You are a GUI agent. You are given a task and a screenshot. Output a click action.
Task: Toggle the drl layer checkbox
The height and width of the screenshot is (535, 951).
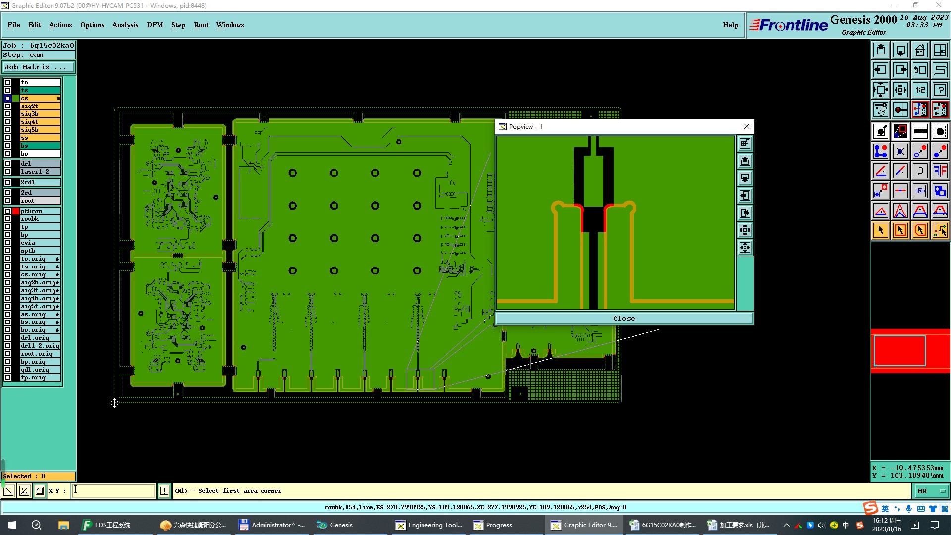8,164
